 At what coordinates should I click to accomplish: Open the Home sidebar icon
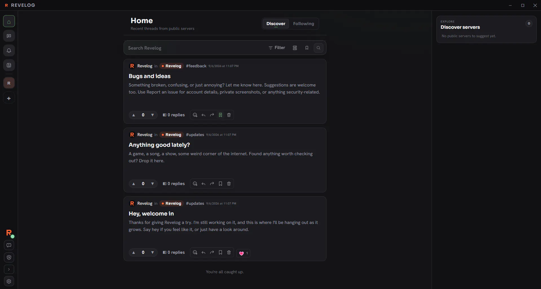[9, 21]
